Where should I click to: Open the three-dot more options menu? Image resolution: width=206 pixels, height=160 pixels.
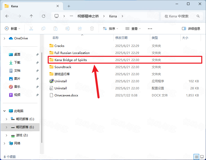(150, 29)
